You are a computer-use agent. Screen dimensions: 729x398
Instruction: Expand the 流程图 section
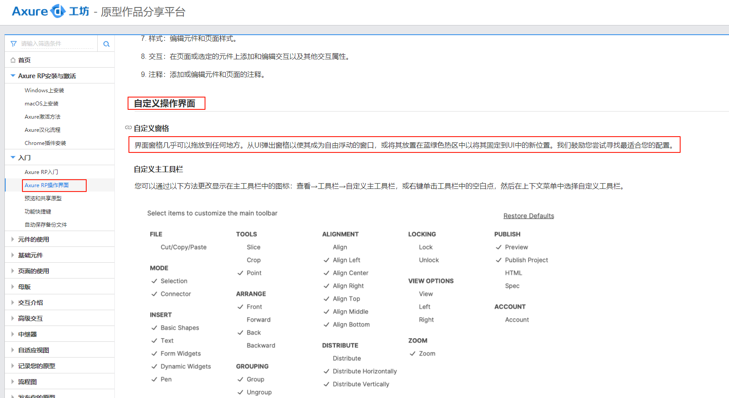(x=13, y=382)
